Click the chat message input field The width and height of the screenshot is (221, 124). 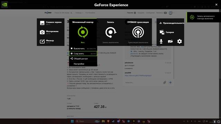coord(143,83)
